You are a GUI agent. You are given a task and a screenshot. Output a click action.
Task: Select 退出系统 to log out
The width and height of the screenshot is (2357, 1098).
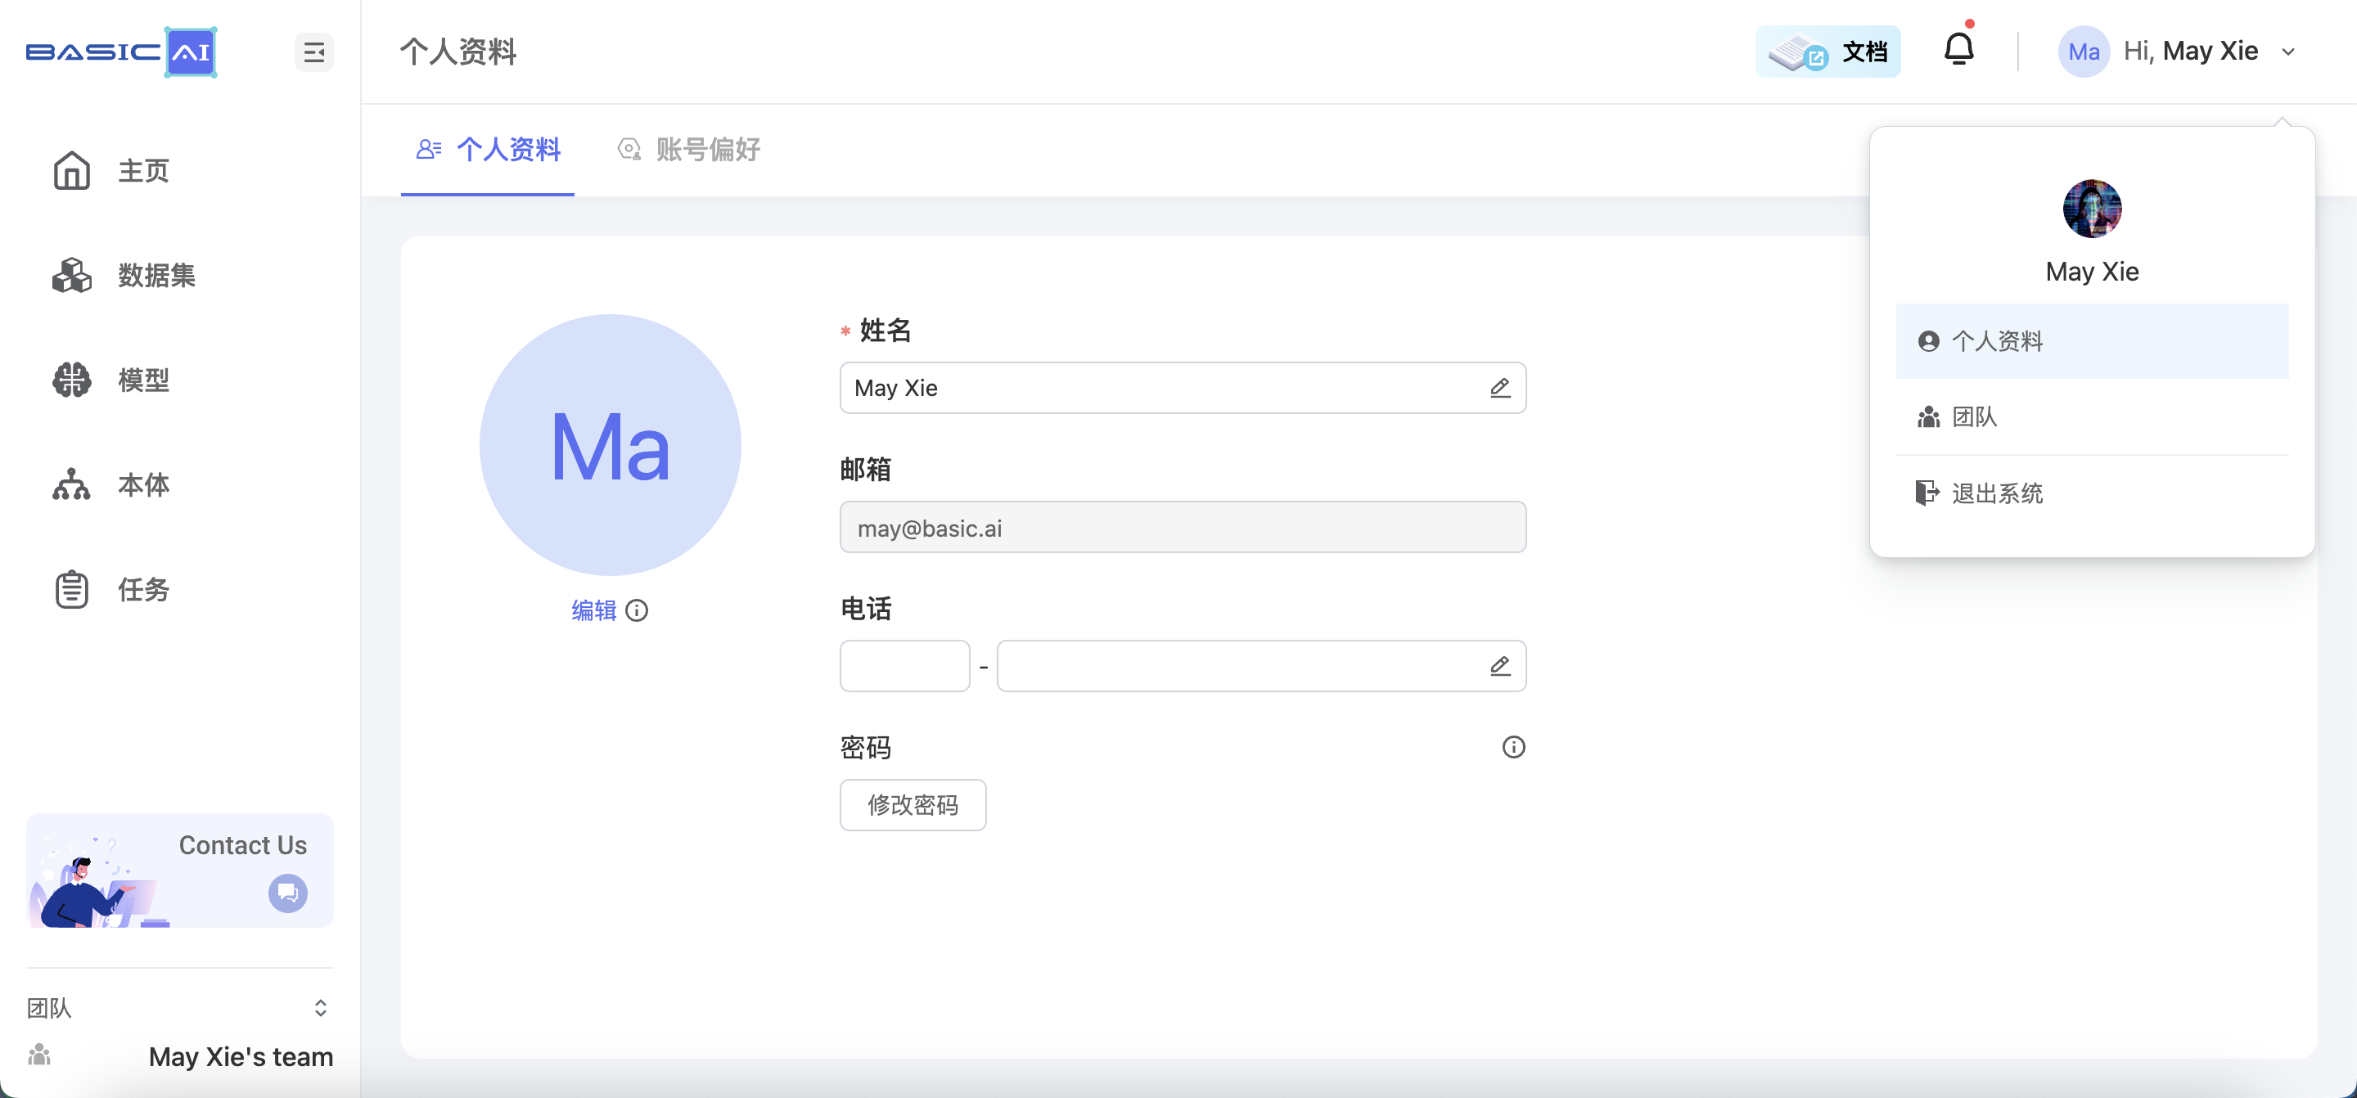(2092, 494)
